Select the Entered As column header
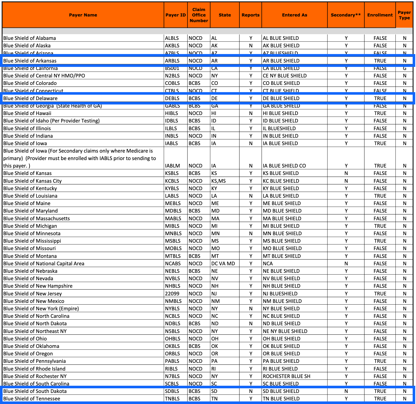This screenshot has width=416, height=404. [294, 15]
